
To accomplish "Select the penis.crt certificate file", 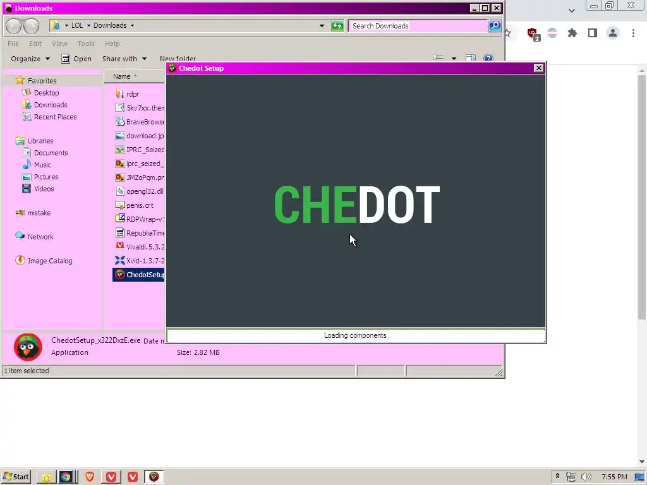I will click(x=134, y=205).
